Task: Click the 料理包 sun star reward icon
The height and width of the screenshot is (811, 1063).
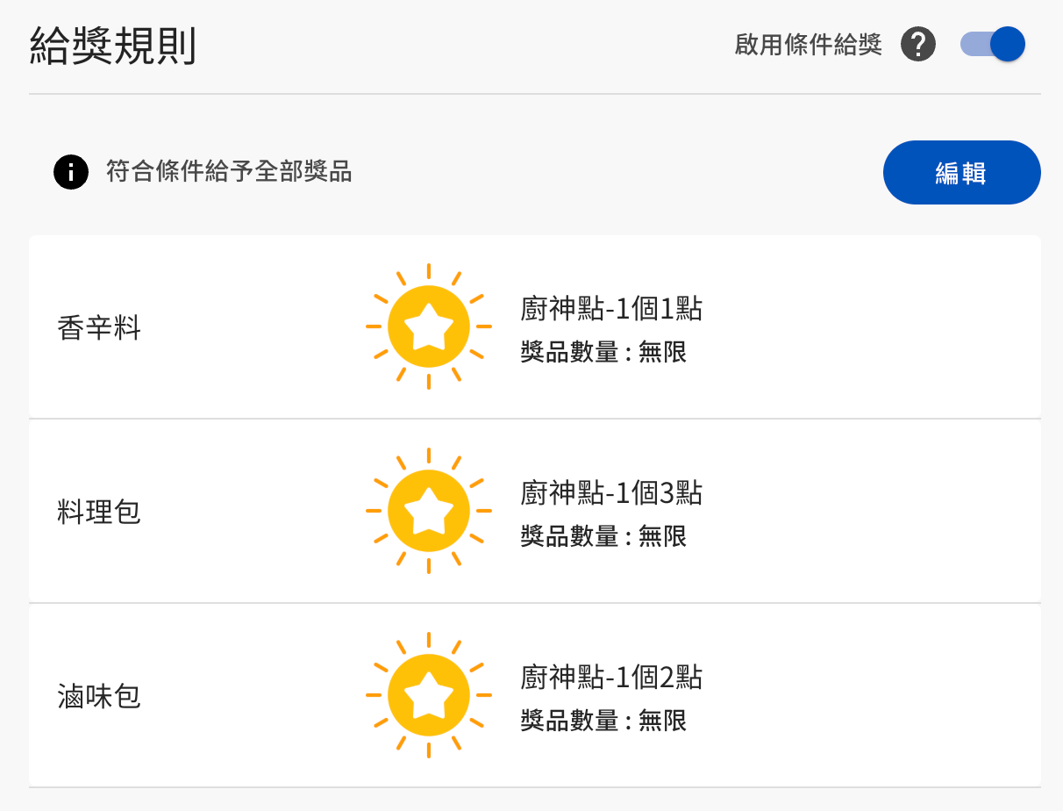Action: click(428, 511)
